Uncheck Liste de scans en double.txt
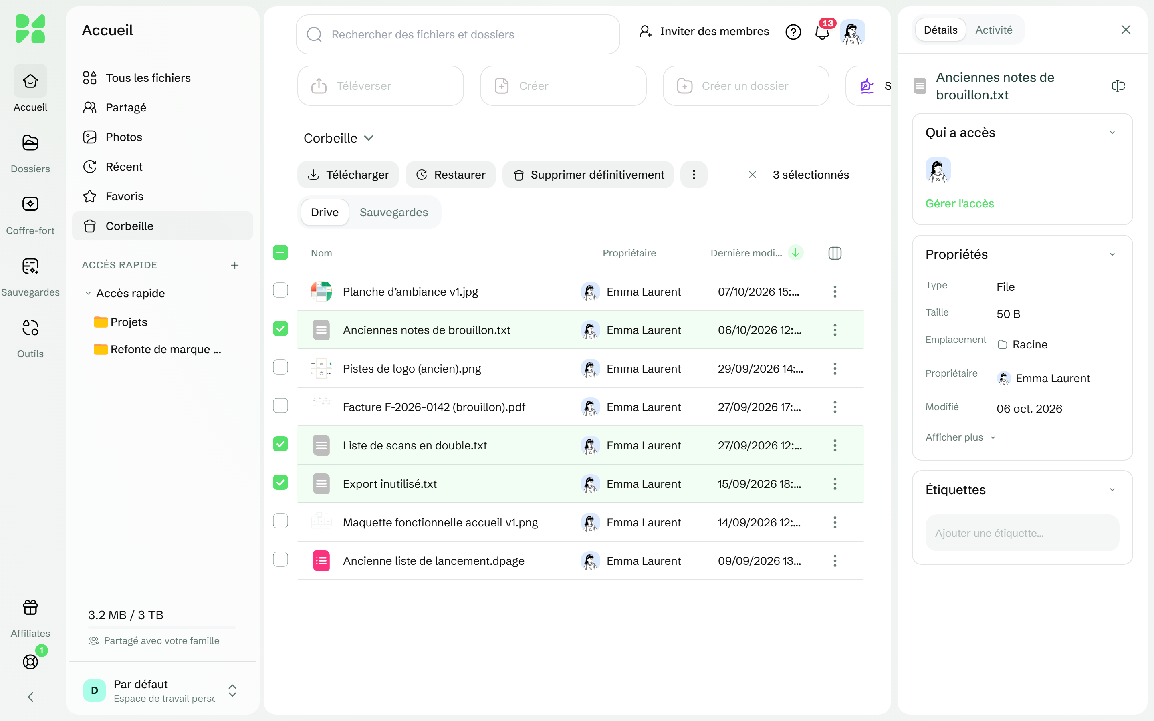1154x721 pixels. pos(280,445)
